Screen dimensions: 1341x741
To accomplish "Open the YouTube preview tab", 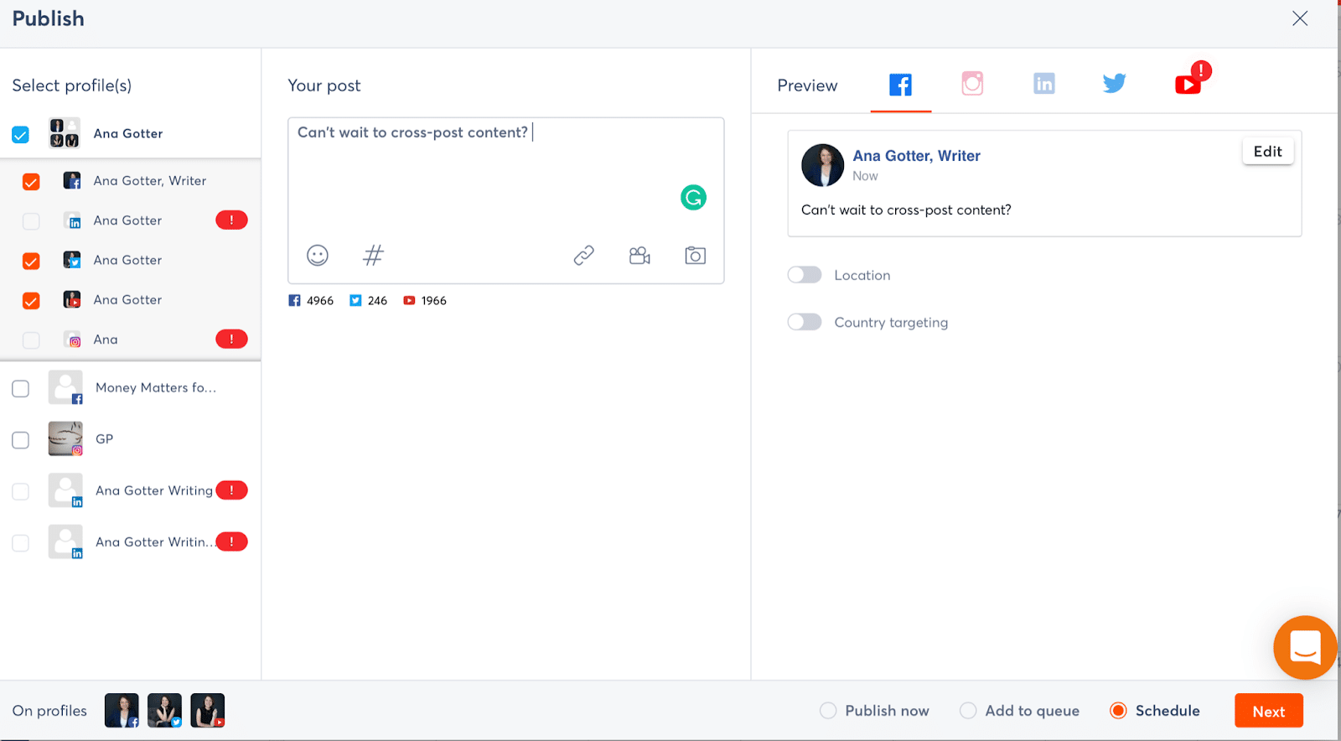I will 1188,84.
